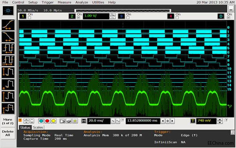Click the 20.0 ms/ horizontal scale field
Viewport: 236px width, 148px height.
98,121
